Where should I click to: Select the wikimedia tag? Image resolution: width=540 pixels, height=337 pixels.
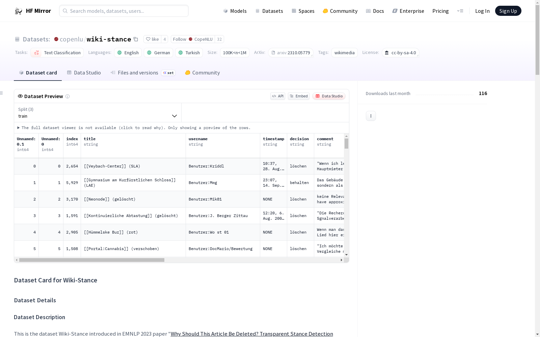(344, 53)
